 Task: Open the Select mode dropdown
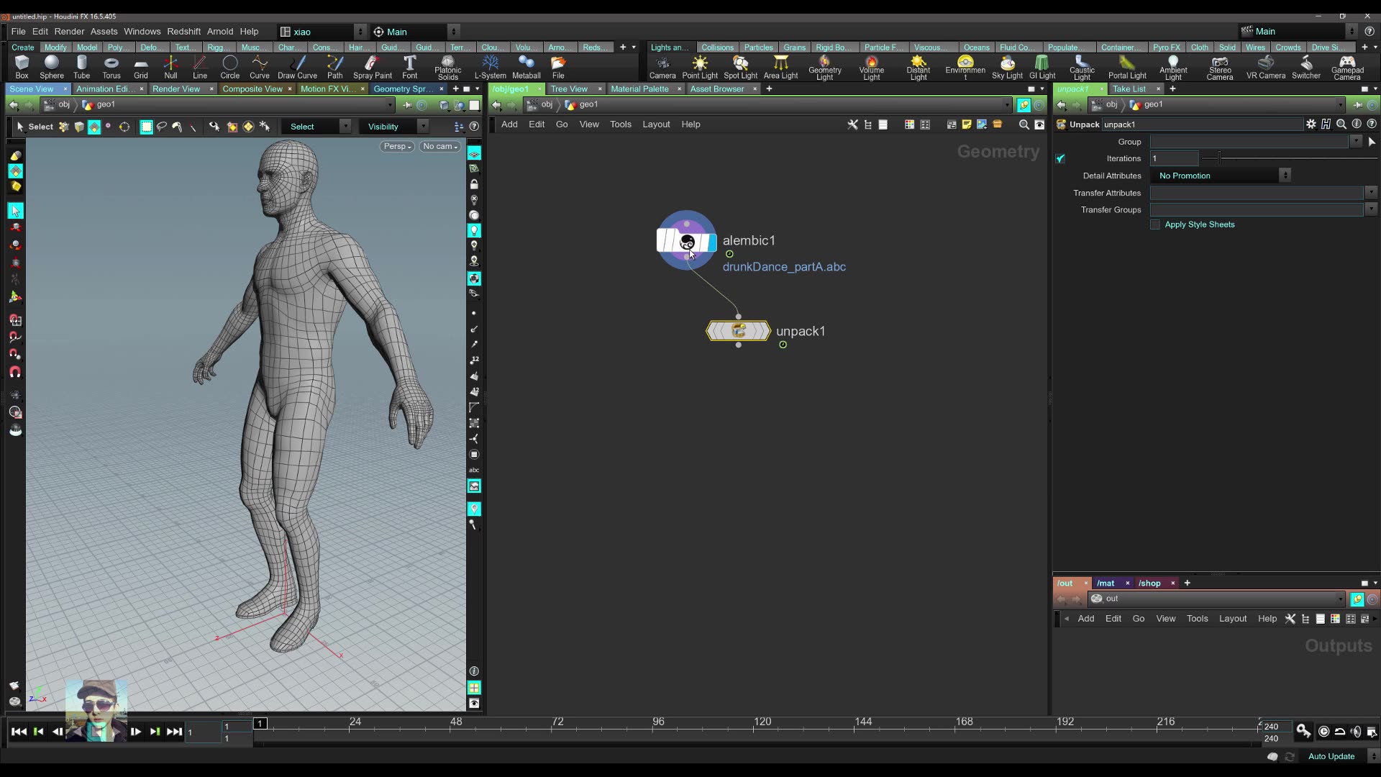[316, 127]
